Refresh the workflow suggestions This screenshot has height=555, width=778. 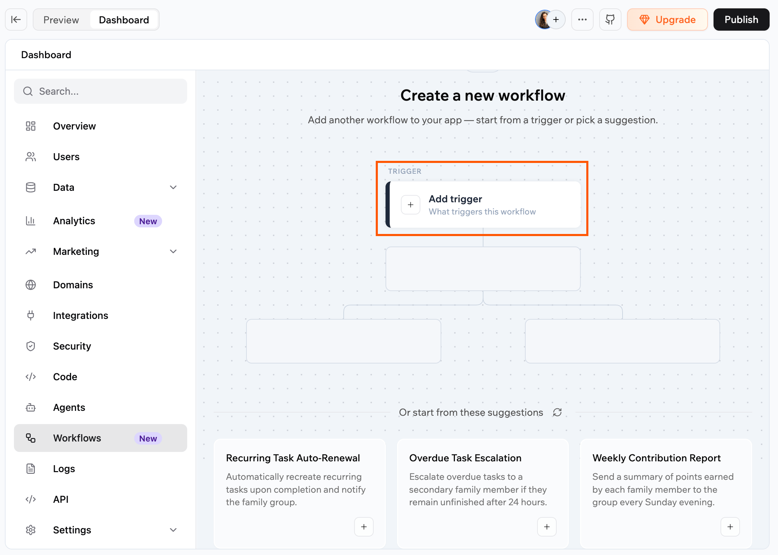click(557, 412)
